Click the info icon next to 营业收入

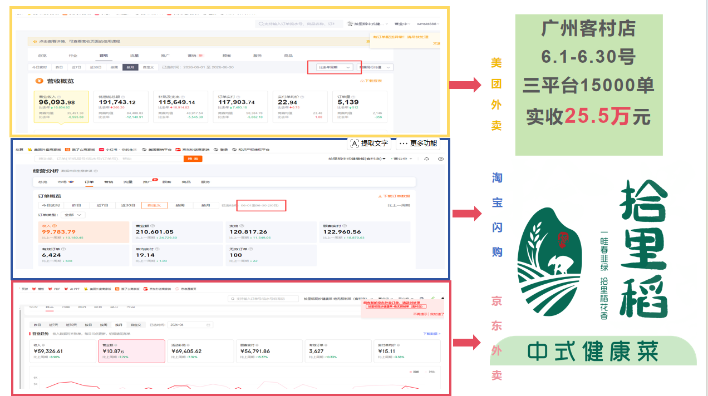tap(60, 97)
